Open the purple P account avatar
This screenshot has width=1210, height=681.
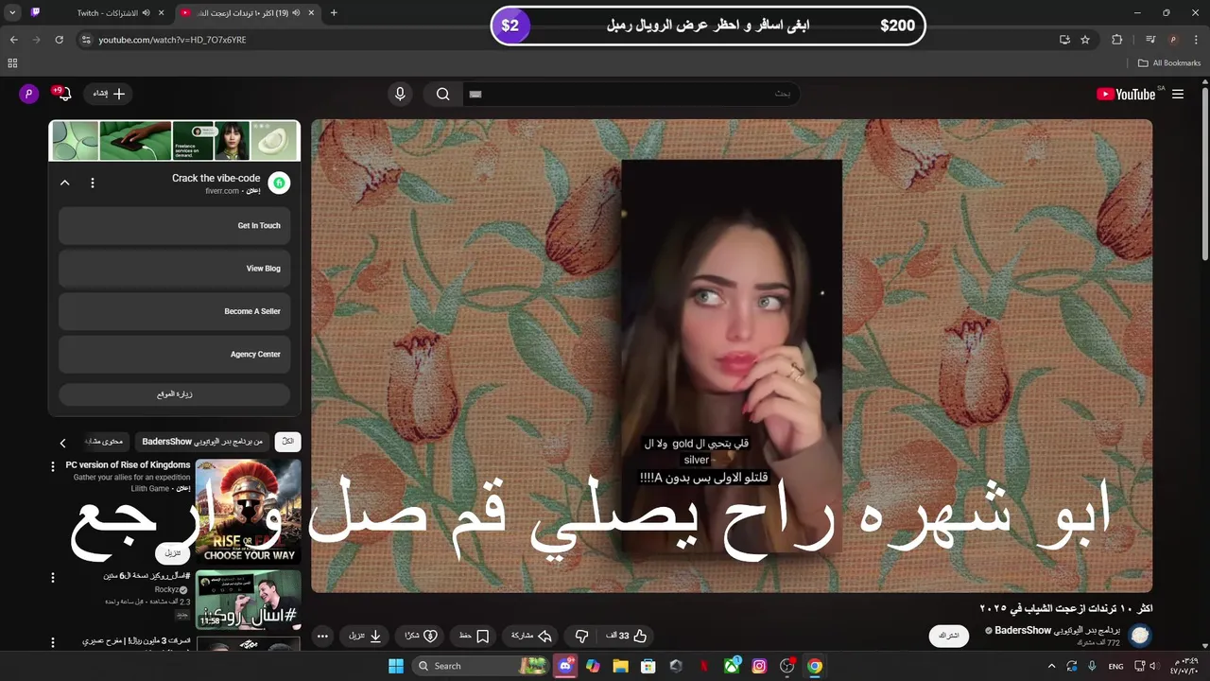tap(28, 94)
